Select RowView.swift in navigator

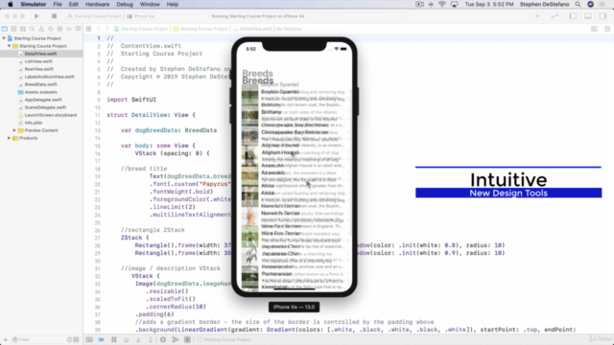39,69
